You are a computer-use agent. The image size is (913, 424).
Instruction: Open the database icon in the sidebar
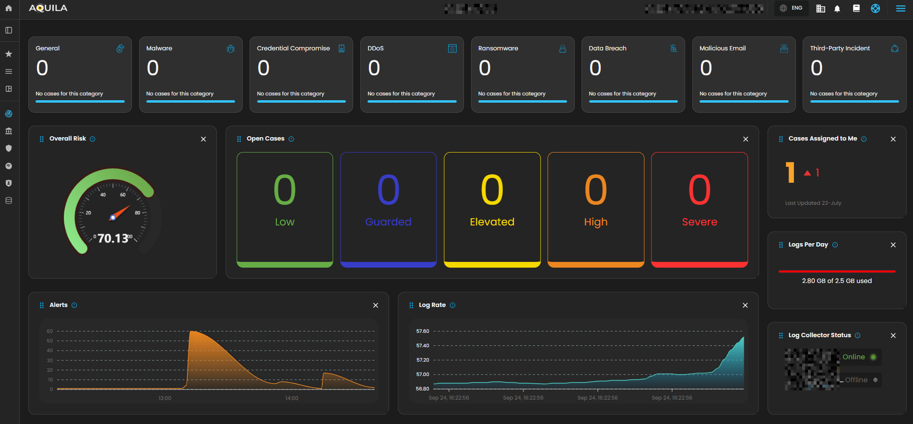pos(9,200)
